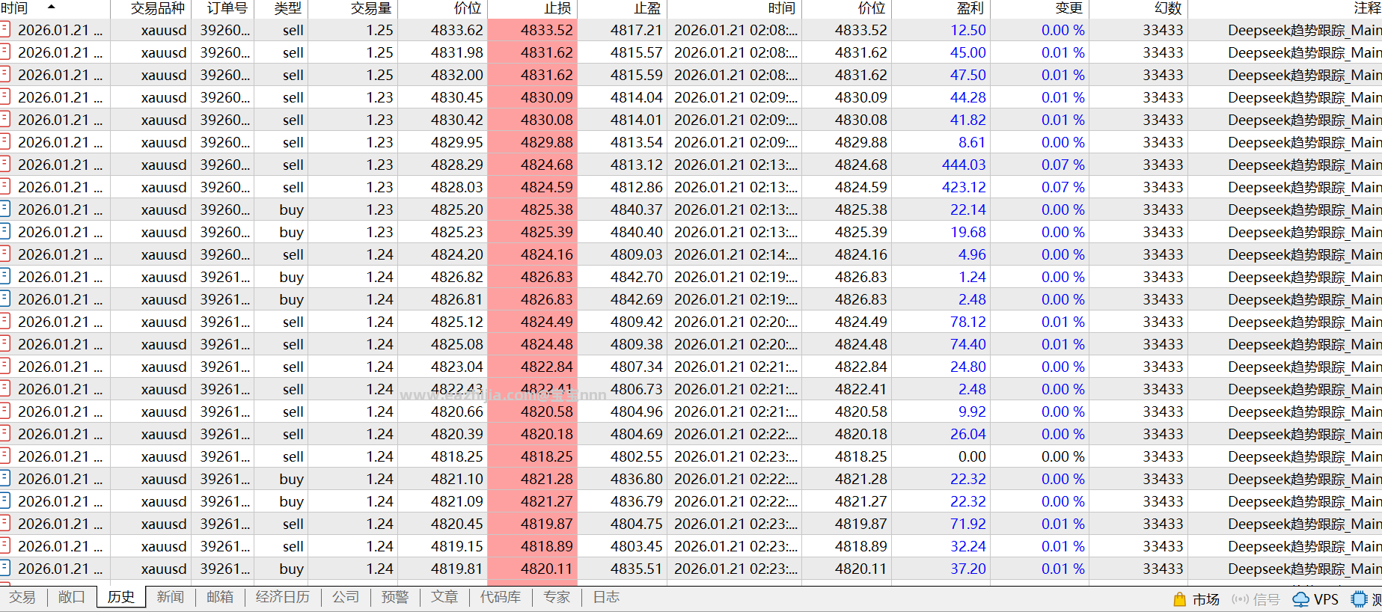This screenshot has width=1382, height=612.
Task: Click the 盈利 column header
Action: pos(941,8)
